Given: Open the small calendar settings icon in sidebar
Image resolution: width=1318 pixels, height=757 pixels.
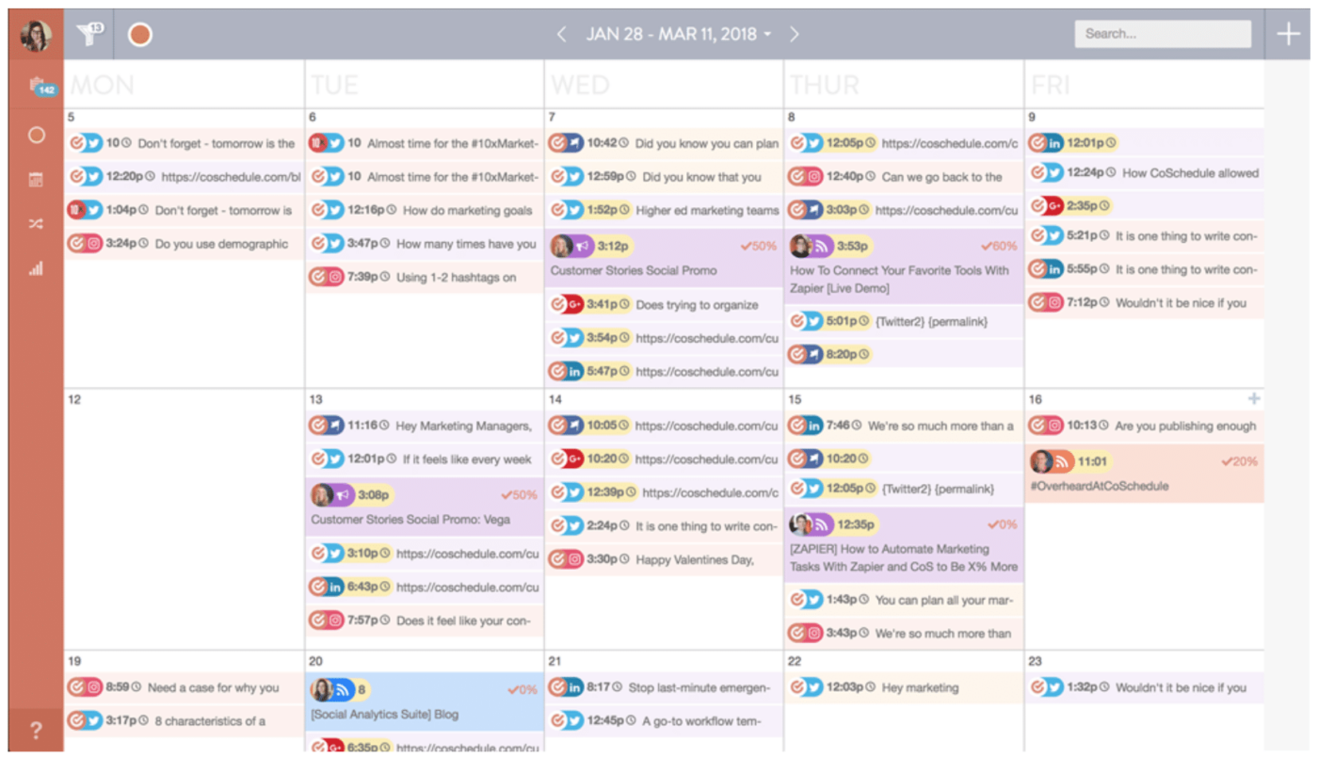Looking at the screenshot, I should tap(35, 179).
